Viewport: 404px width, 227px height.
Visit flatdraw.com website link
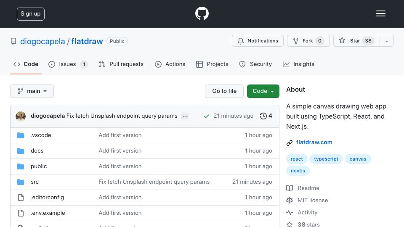click(x=314, y=142)
